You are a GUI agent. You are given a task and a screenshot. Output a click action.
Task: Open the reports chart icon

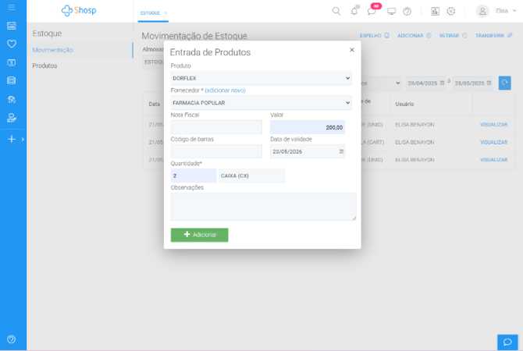(x=435, y=12)
